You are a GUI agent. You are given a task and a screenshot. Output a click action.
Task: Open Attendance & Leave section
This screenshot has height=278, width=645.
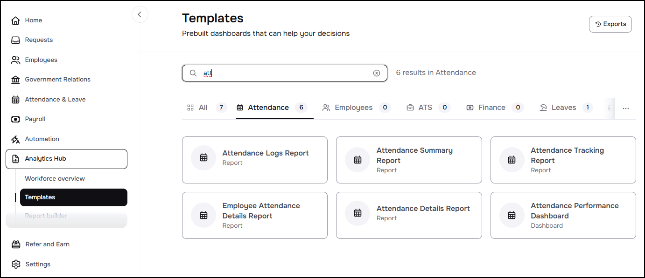(x=55, y=100)
